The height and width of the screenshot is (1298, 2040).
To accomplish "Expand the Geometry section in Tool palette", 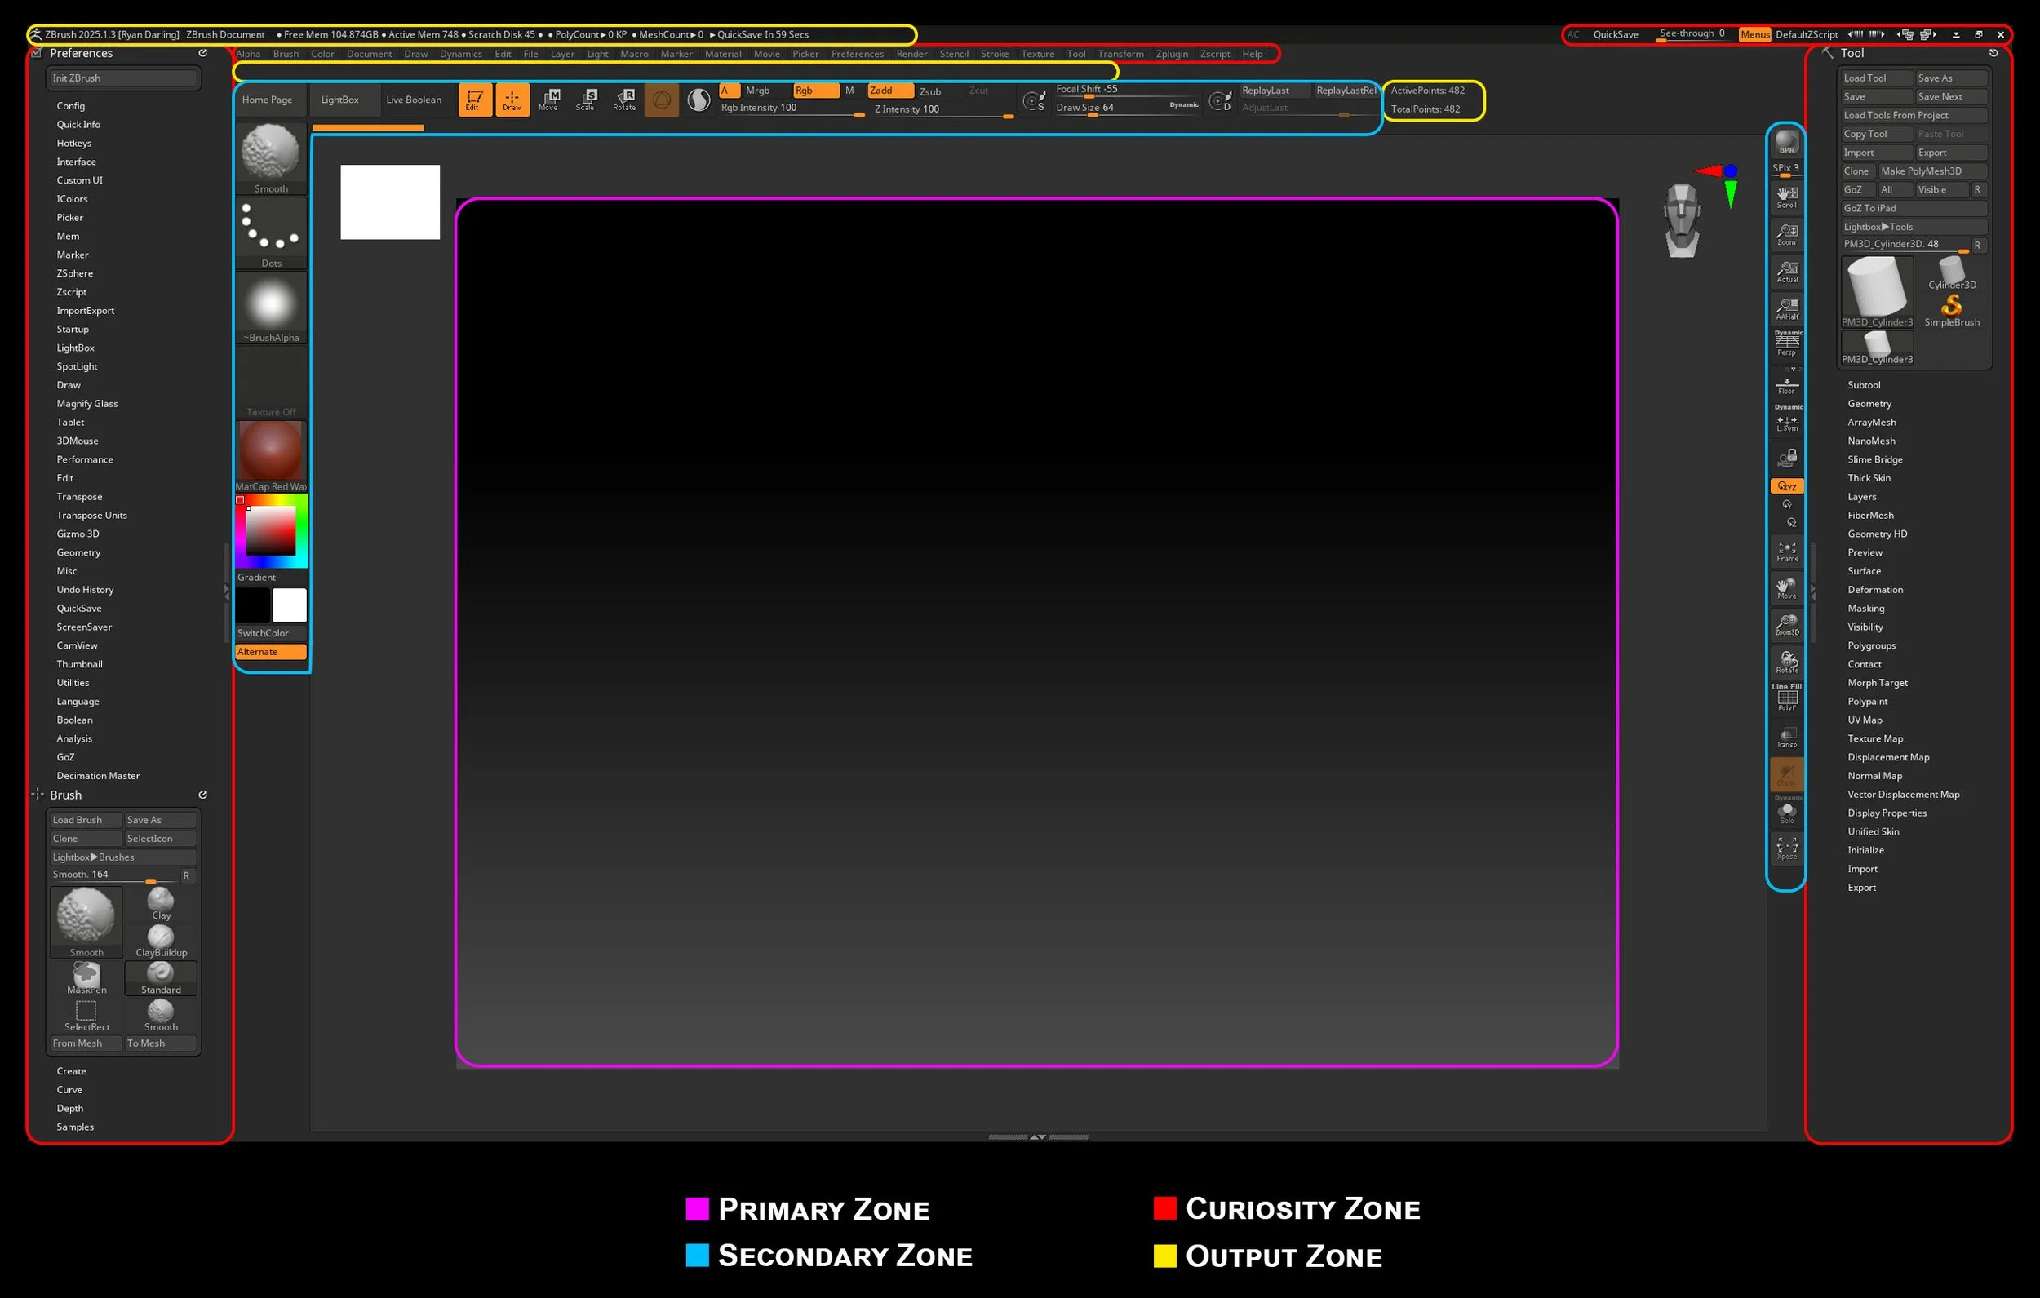I will pos(1869,403).
